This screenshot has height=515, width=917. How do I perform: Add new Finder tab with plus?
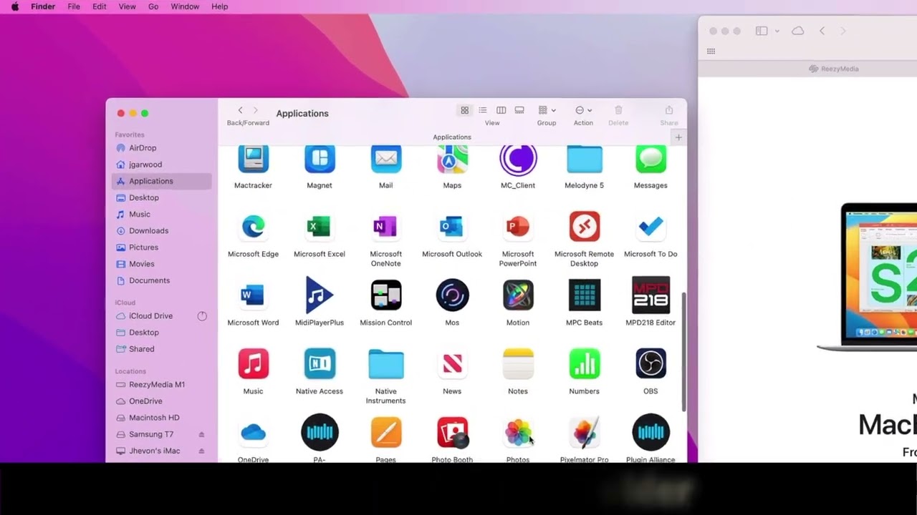(678, 137)
